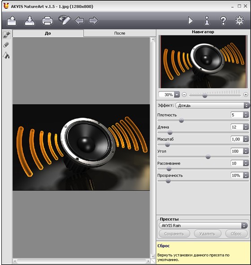The width and height of the screenshot is (251, 265).
Task: Click the Плотность slider handle
Action: 182,121
